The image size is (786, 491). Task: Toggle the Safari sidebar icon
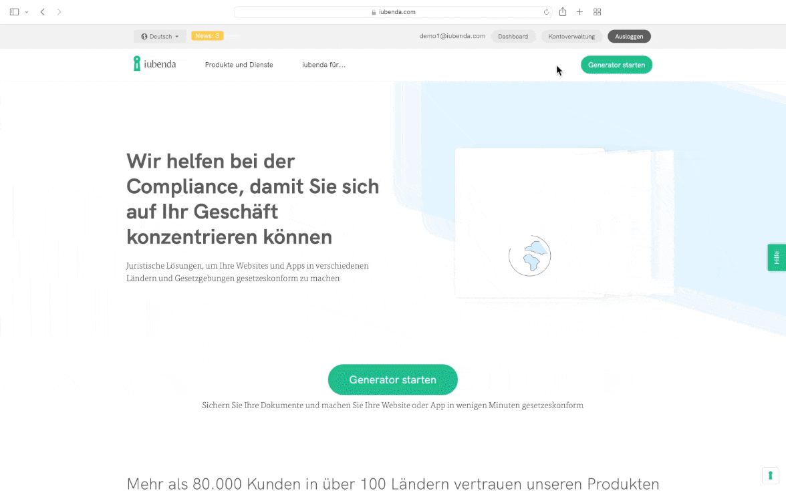(x=14, y=12)
